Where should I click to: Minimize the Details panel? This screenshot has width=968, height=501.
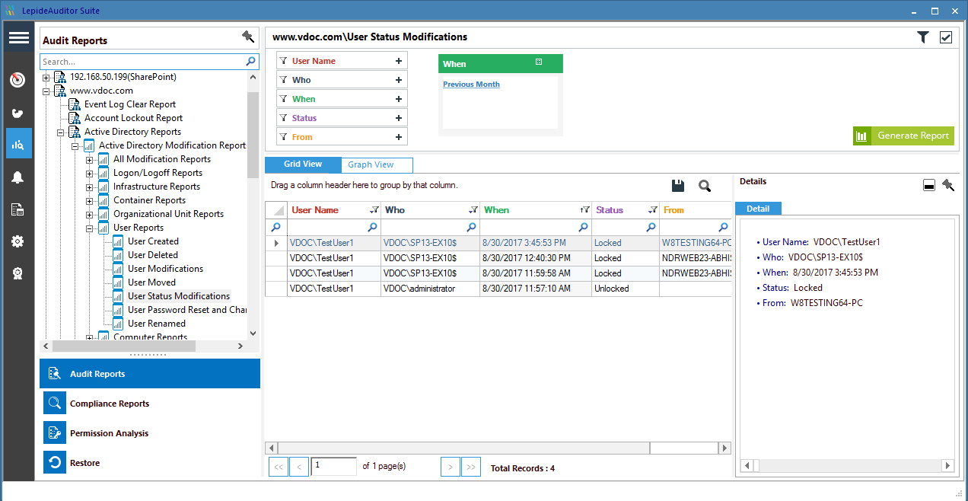[x=929, y=186]
